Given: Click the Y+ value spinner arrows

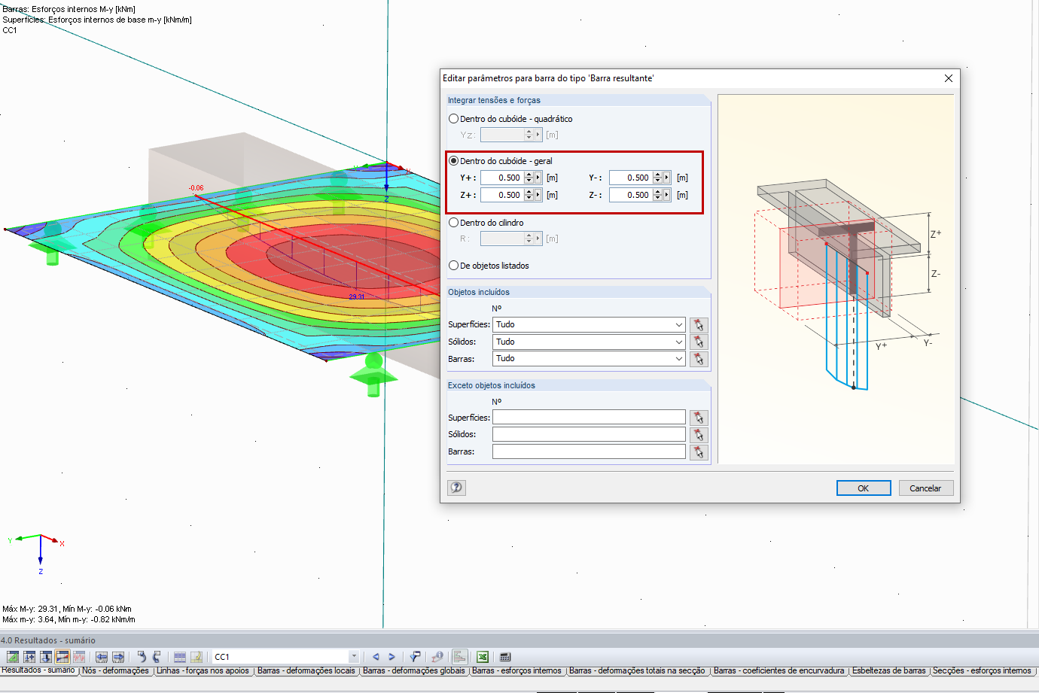Looking at the screenshot, I should tap(529, 178).
